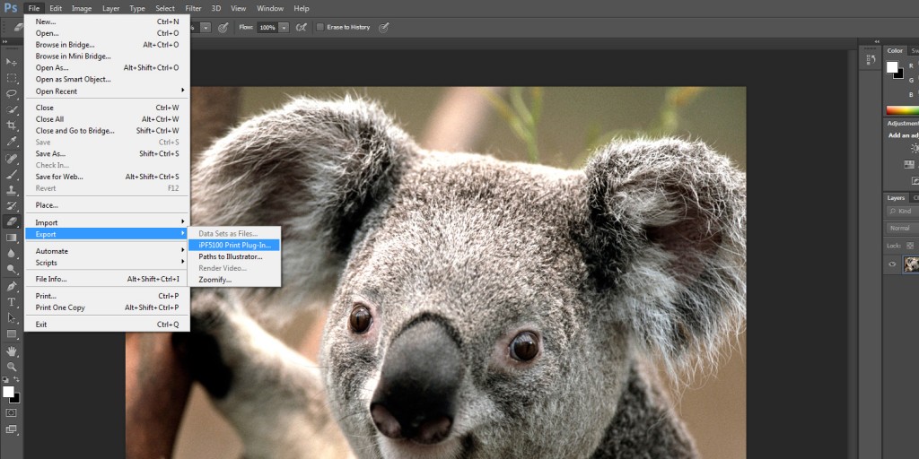Open the Normal blend mode dropdown

point(902,229)
